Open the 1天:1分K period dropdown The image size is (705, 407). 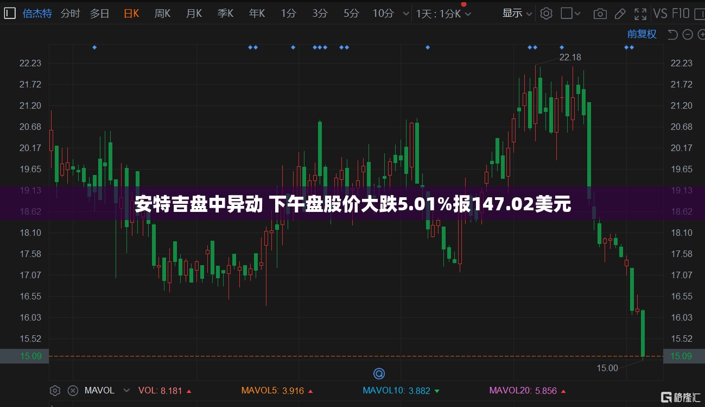click(443, 14)
